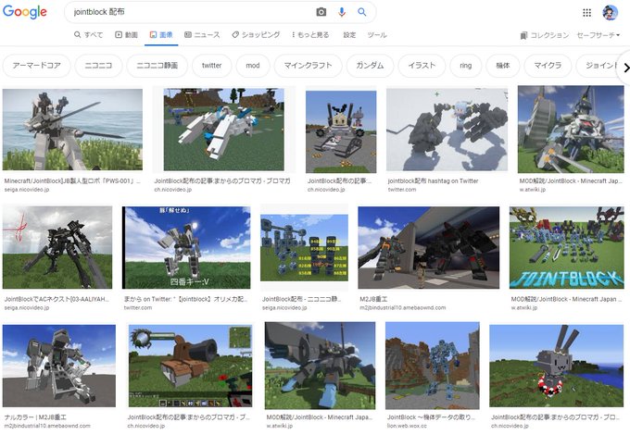Open the gray-blue spider mech image

click(321, 366)
